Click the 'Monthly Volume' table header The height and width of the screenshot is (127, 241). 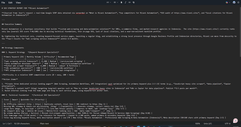34,57
